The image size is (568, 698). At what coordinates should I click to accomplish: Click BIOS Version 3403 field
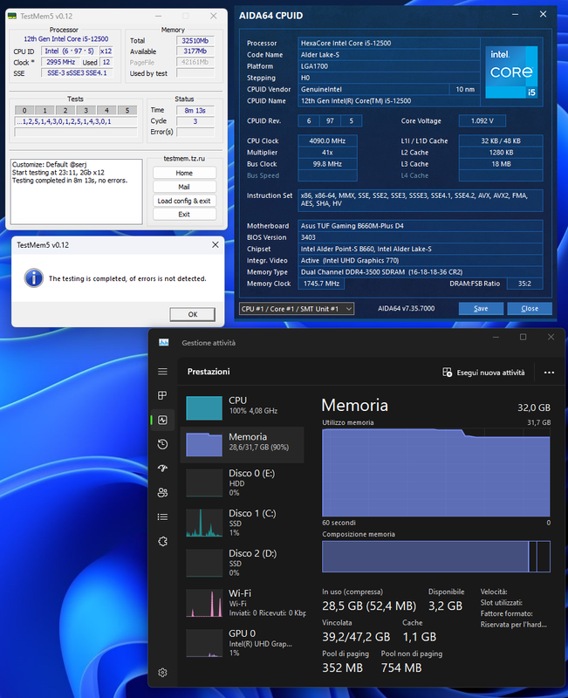[421, 237]
